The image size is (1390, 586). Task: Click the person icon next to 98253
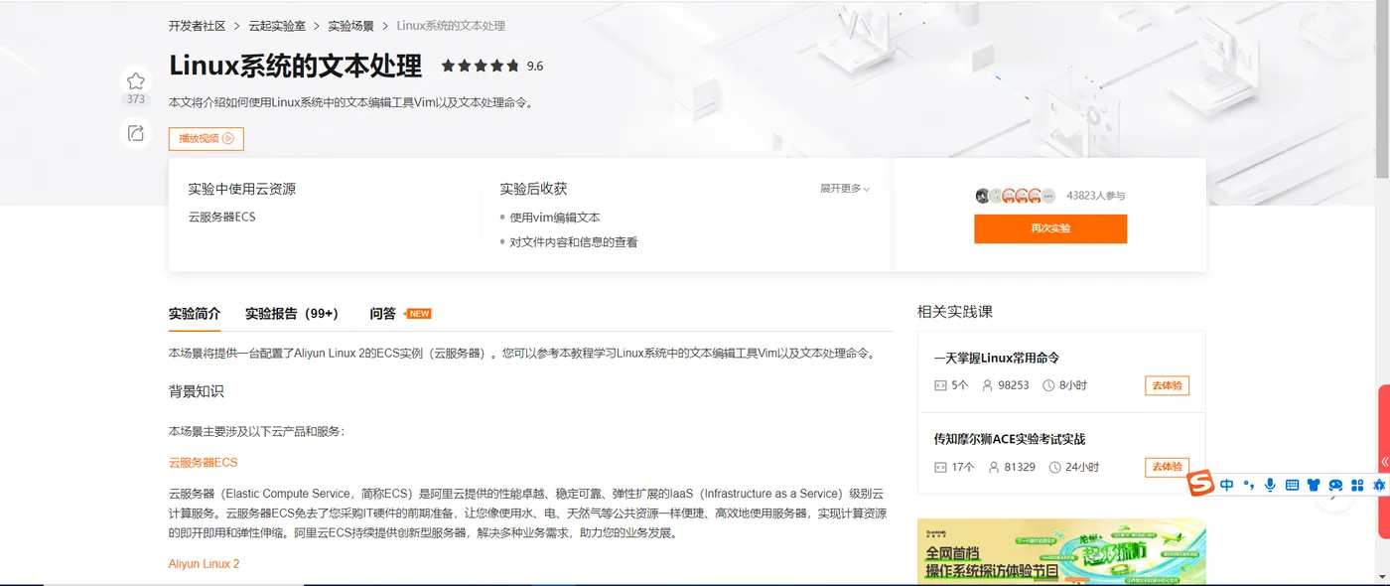coord(988,385)
